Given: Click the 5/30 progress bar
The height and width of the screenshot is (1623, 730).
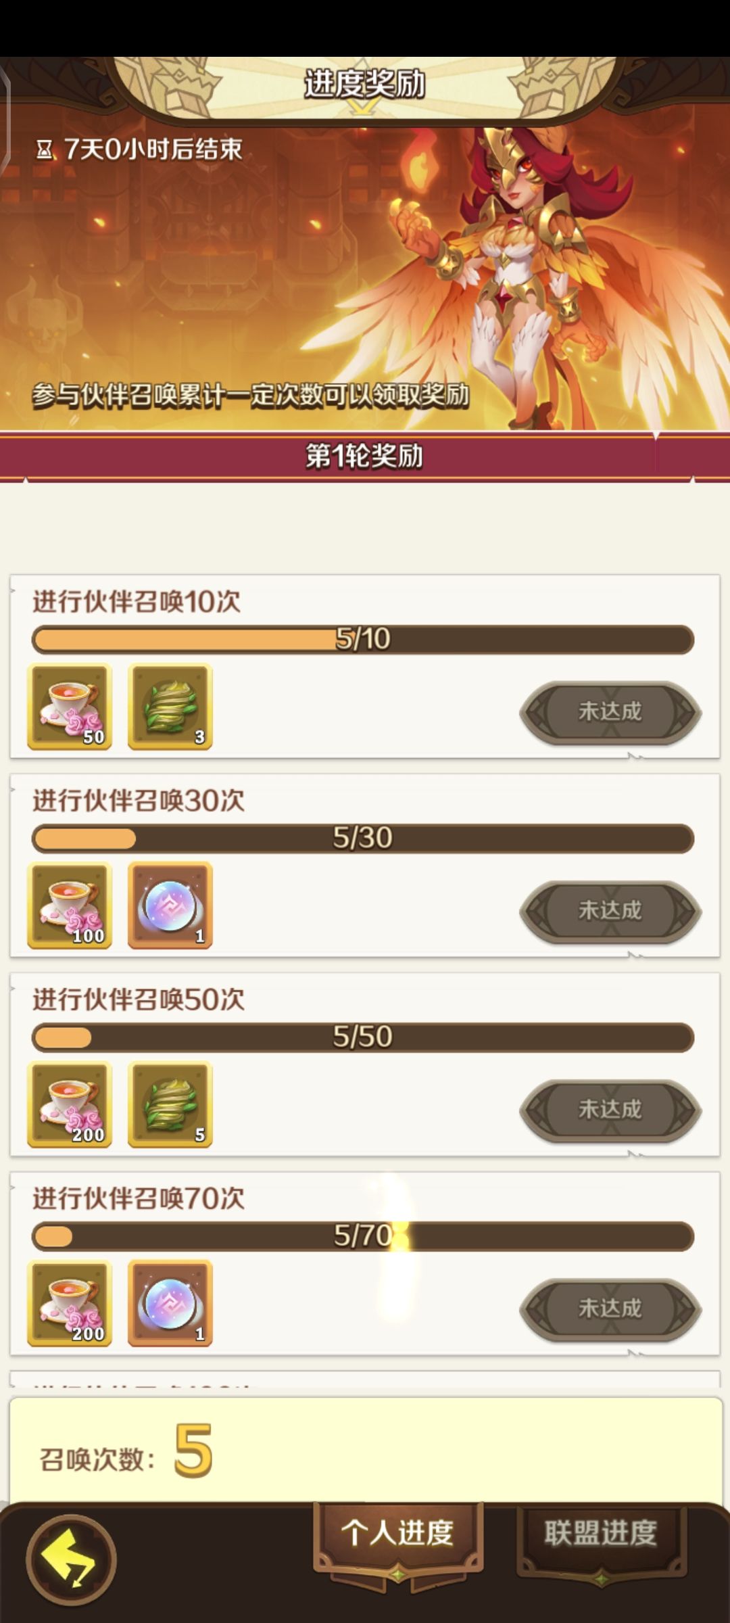Looking at the screenshot, I should [x=363, y=839].
